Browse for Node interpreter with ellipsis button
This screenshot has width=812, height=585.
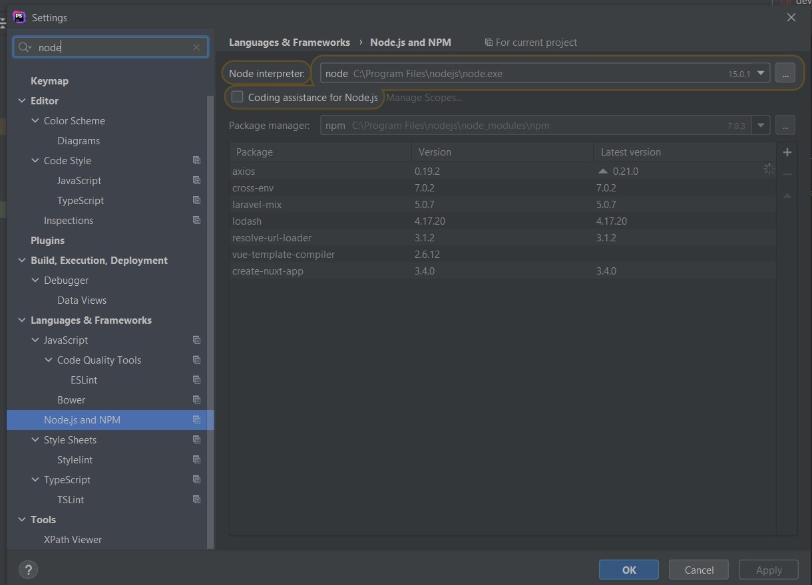785,73
